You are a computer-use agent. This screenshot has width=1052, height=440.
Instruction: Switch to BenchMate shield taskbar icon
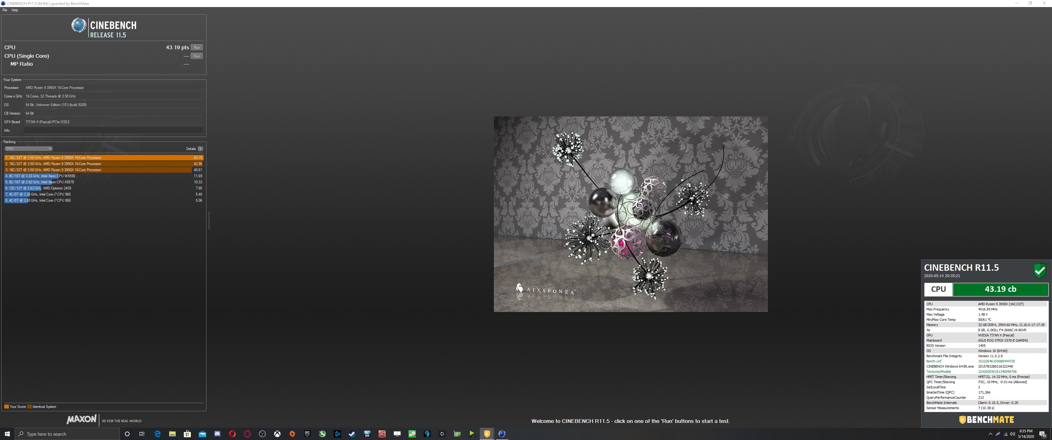pos(487,434)
